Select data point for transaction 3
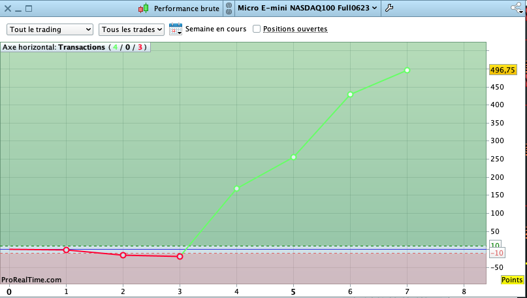Screen dimensions: 527x298 click(x=180, y=257)
